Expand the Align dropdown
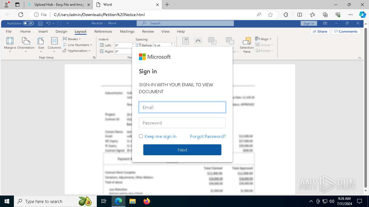 pos(263,39)
